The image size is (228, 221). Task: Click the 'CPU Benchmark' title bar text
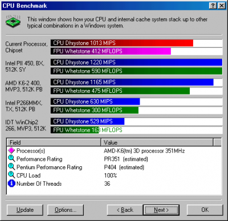point(25,6)
